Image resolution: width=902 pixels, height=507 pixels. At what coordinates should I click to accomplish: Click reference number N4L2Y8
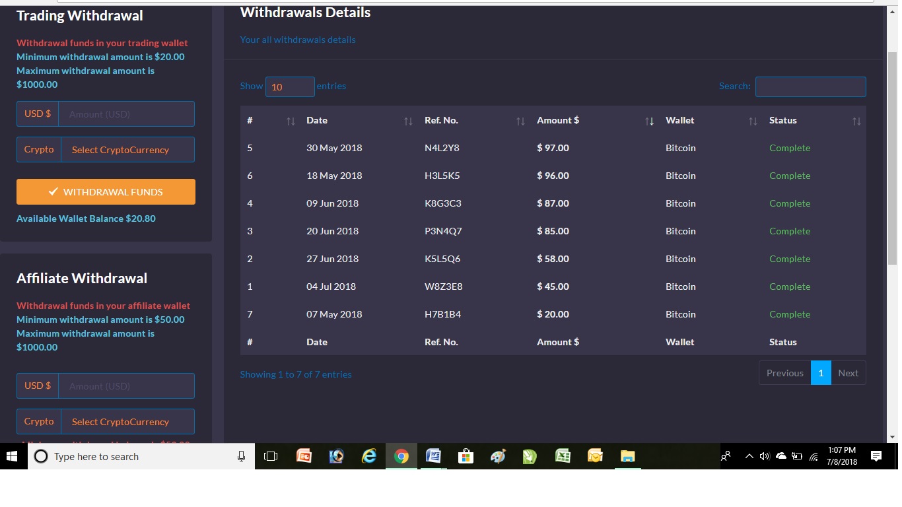point(442,148)
